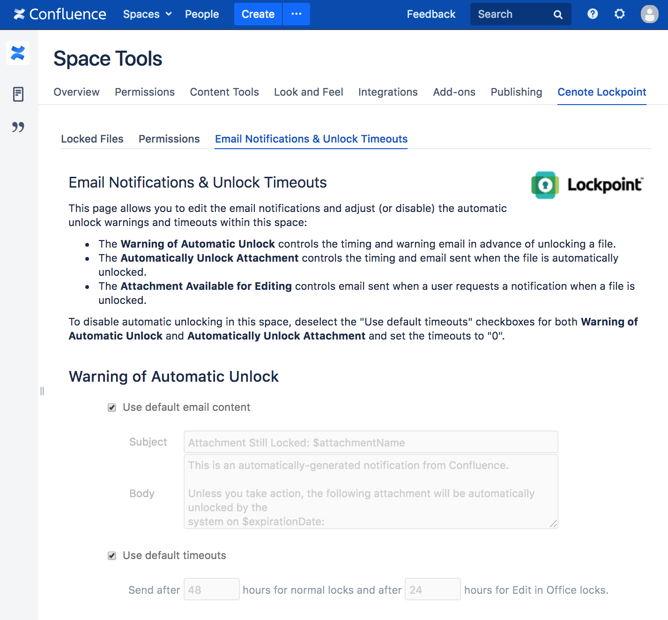668x620 pixels.
Task: Open Pages from the sidebar icon
Action: click(x=18, y=94)
